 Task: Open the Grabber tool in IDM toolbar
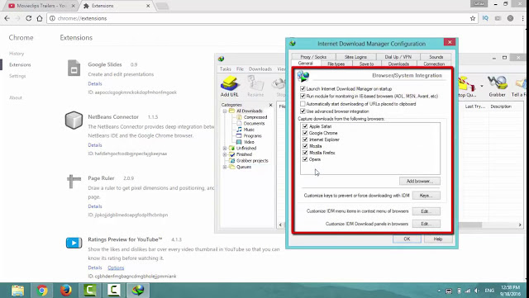coord(498,87)
